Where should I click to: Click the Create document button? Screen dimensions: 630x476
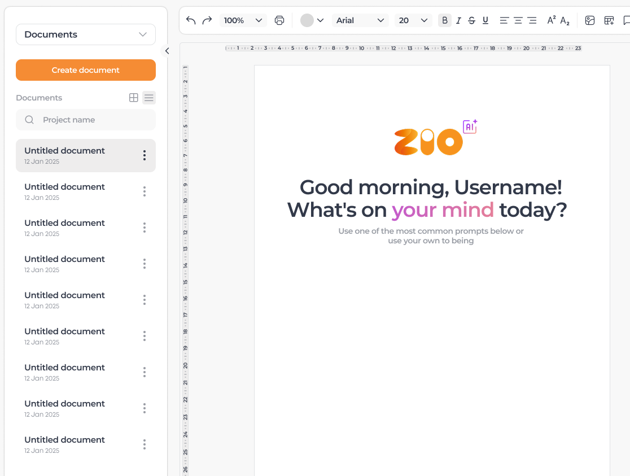(85, 70)
